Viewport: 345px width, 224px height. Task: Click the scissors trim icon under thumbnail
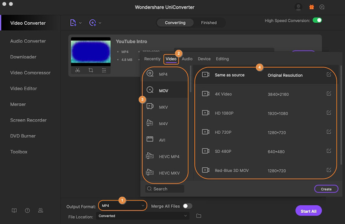78,70
